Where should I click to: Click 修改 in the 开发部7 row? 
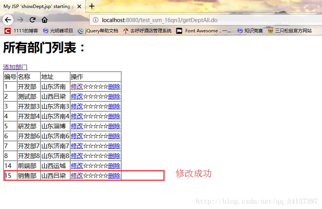coord(77,146)
